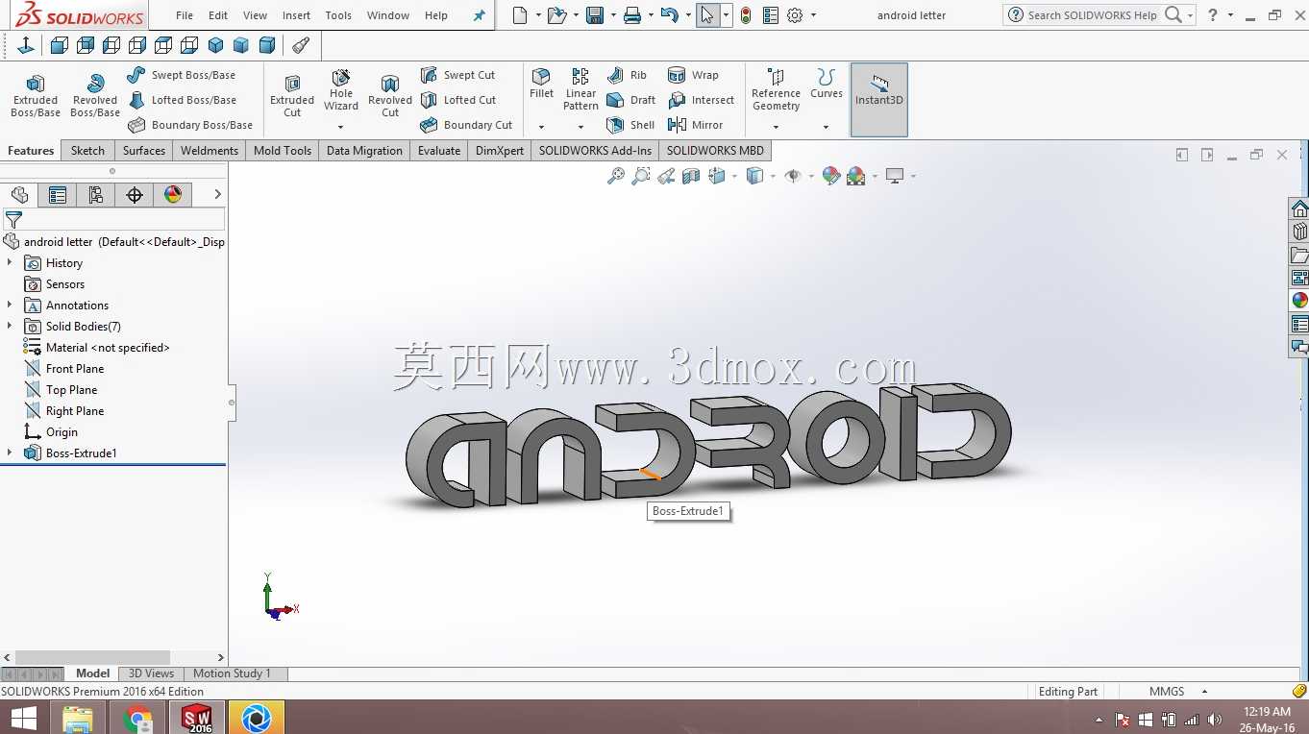
Task: Select the Swept Cut feature
Action: pyautogui.click(x=458, y=75)
